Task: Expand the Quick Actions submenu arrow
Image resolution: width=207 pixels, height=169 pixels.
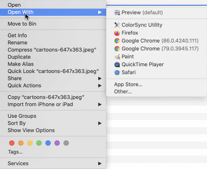Action: [x=100, y=86]
